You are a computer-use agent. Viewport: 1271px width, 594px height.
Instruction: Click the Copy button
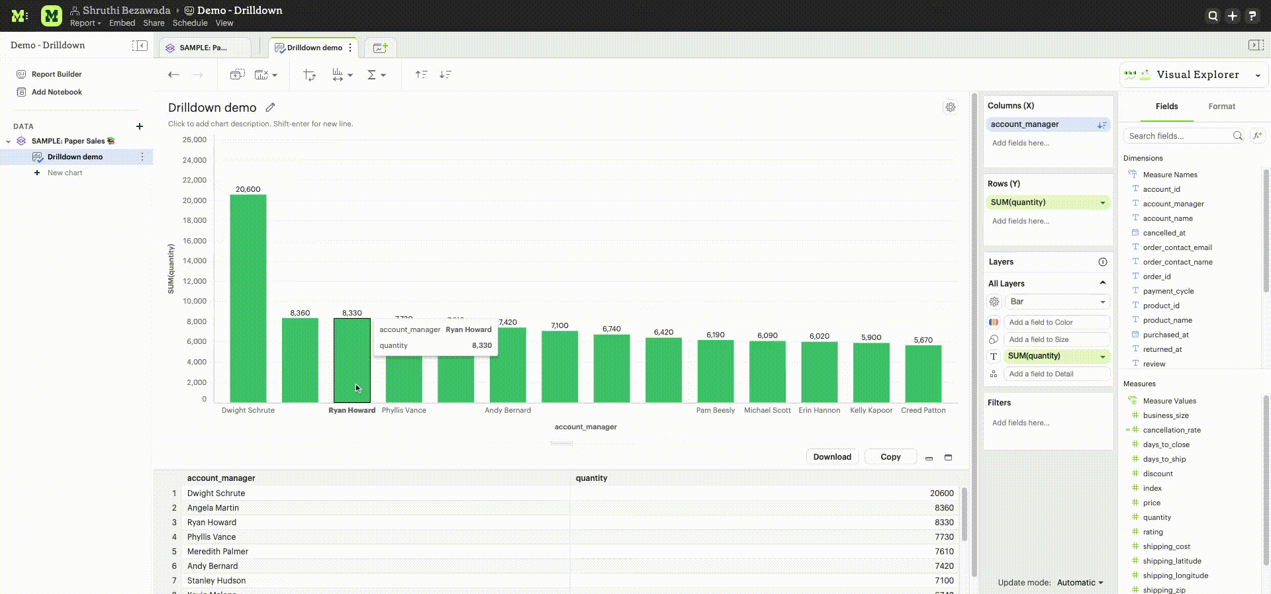(x=890, y=457)
